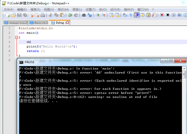Click the PAUSE console window icon
187x134 pixels.
tap(21, 62)
